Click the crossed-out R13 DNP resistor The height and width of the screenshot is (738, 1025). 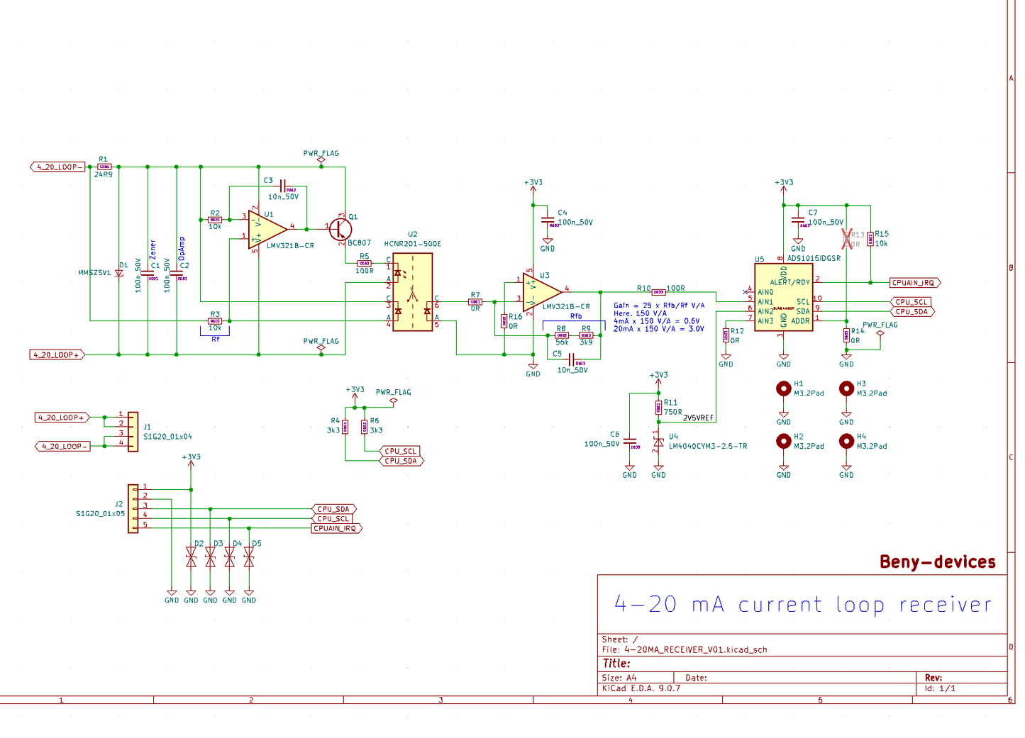tap(846, 239)
